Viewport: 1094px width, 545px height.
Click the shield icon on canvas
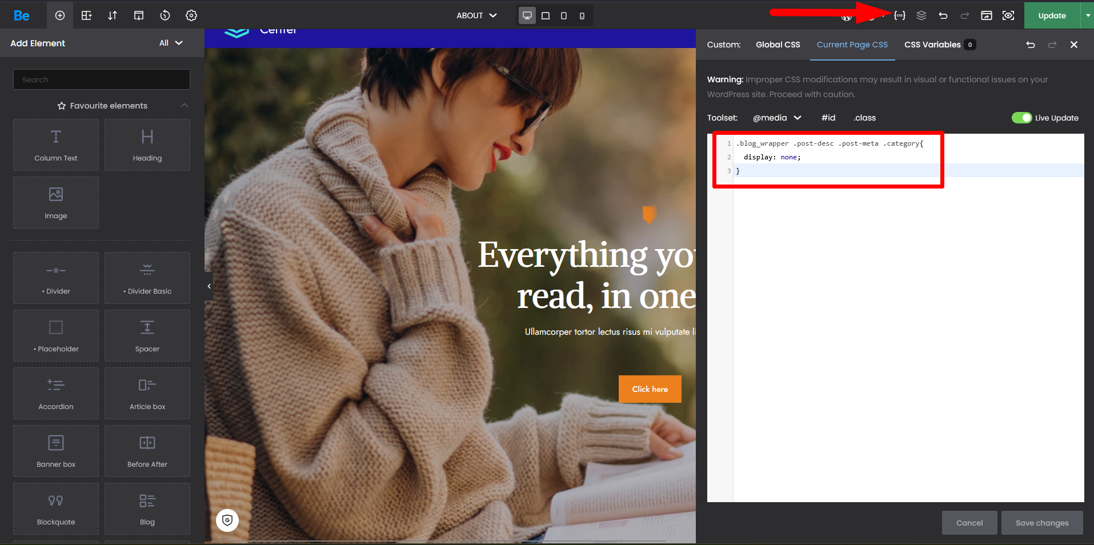(x=227, y=520)
